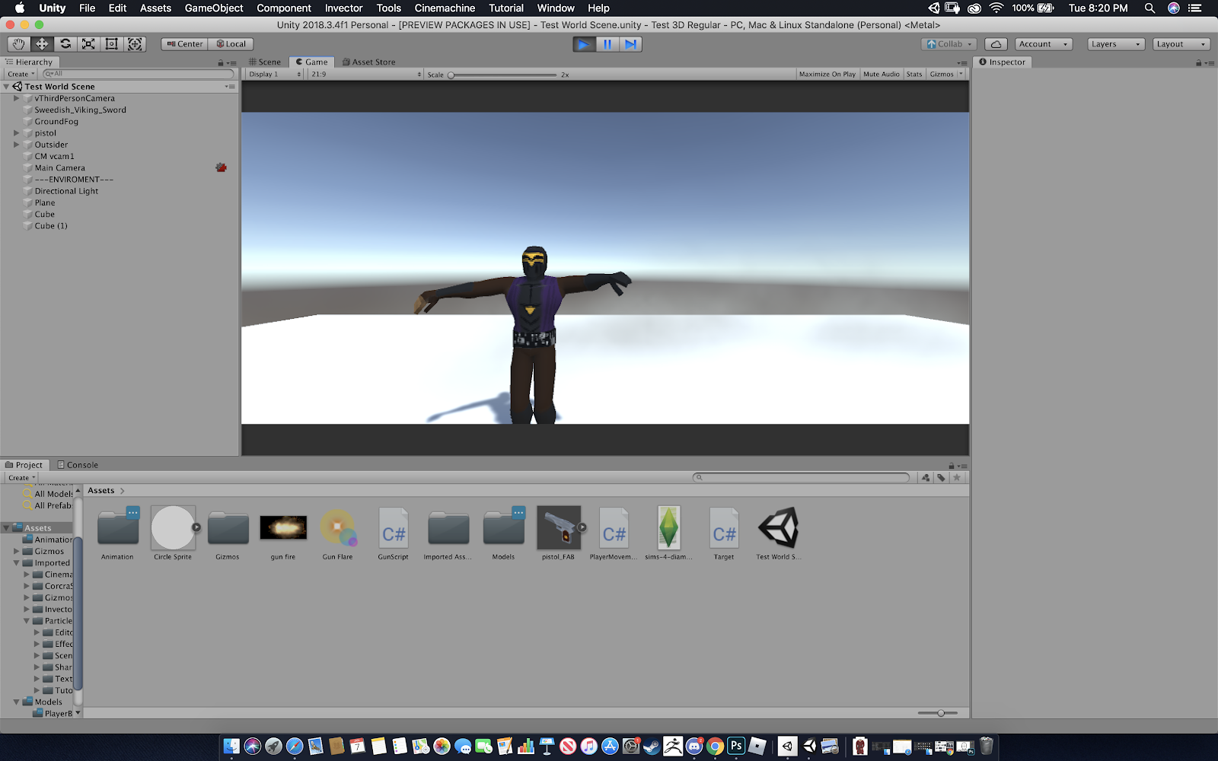Toggle Local handle rotation
Image resolution: width=1218 pixels, height=761 pixels.
click(x=231, y=44)
